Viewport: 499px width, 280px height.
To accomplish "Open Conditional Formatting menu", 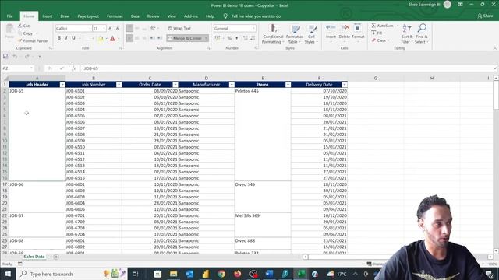I will [273, 34].
